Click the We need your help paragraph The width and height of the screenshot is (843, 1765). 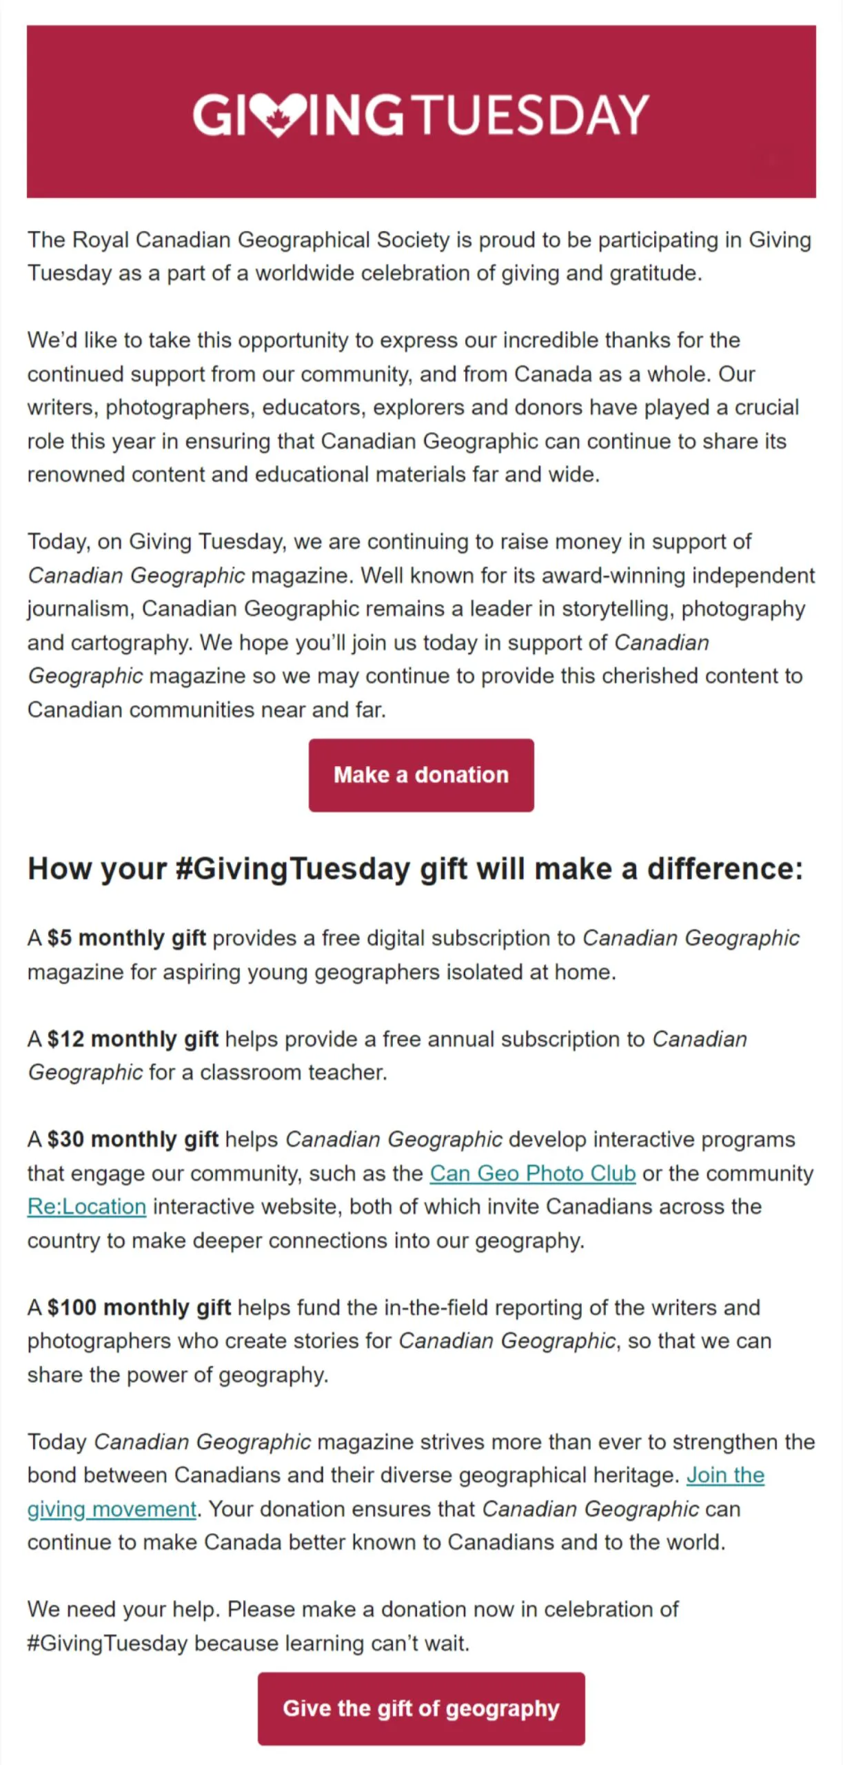pyautogui.click(x=353, y=1626)
